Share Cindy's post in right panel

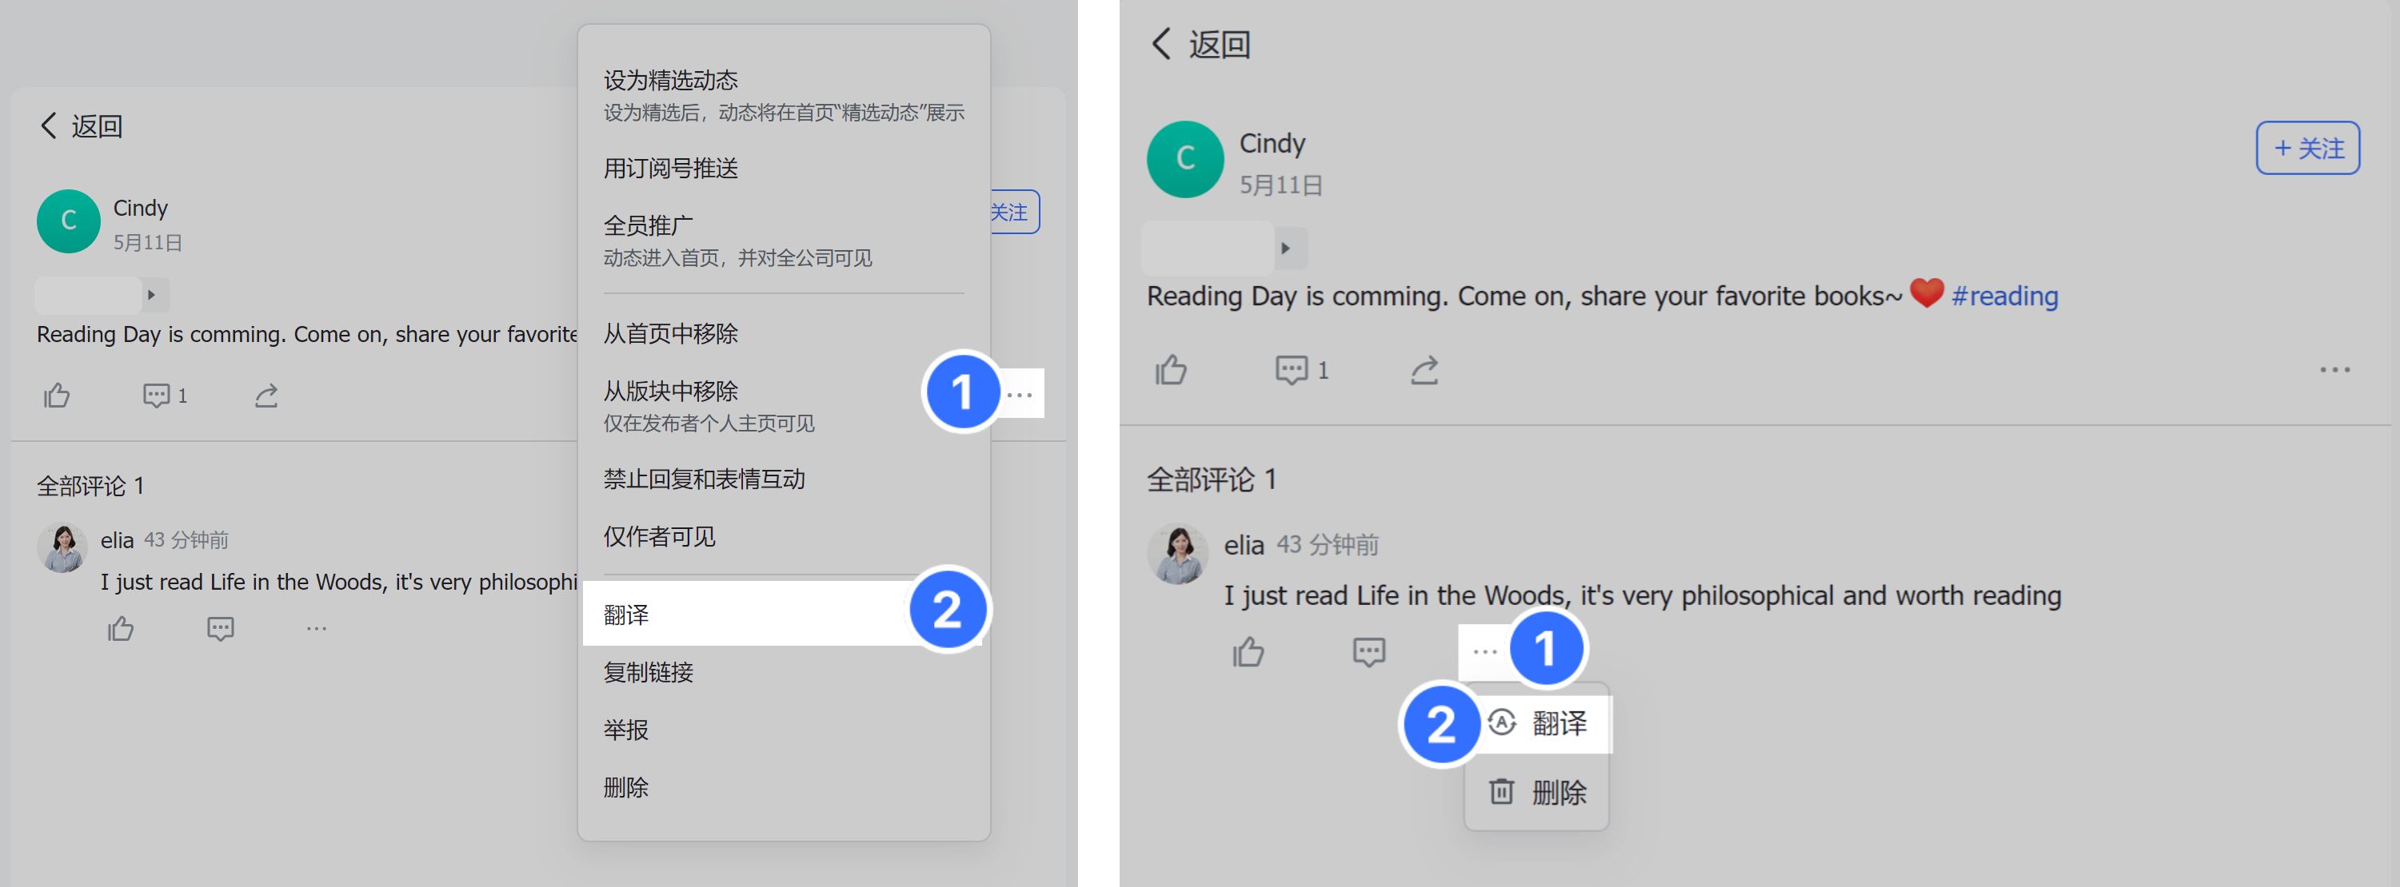click(1424, 369)
